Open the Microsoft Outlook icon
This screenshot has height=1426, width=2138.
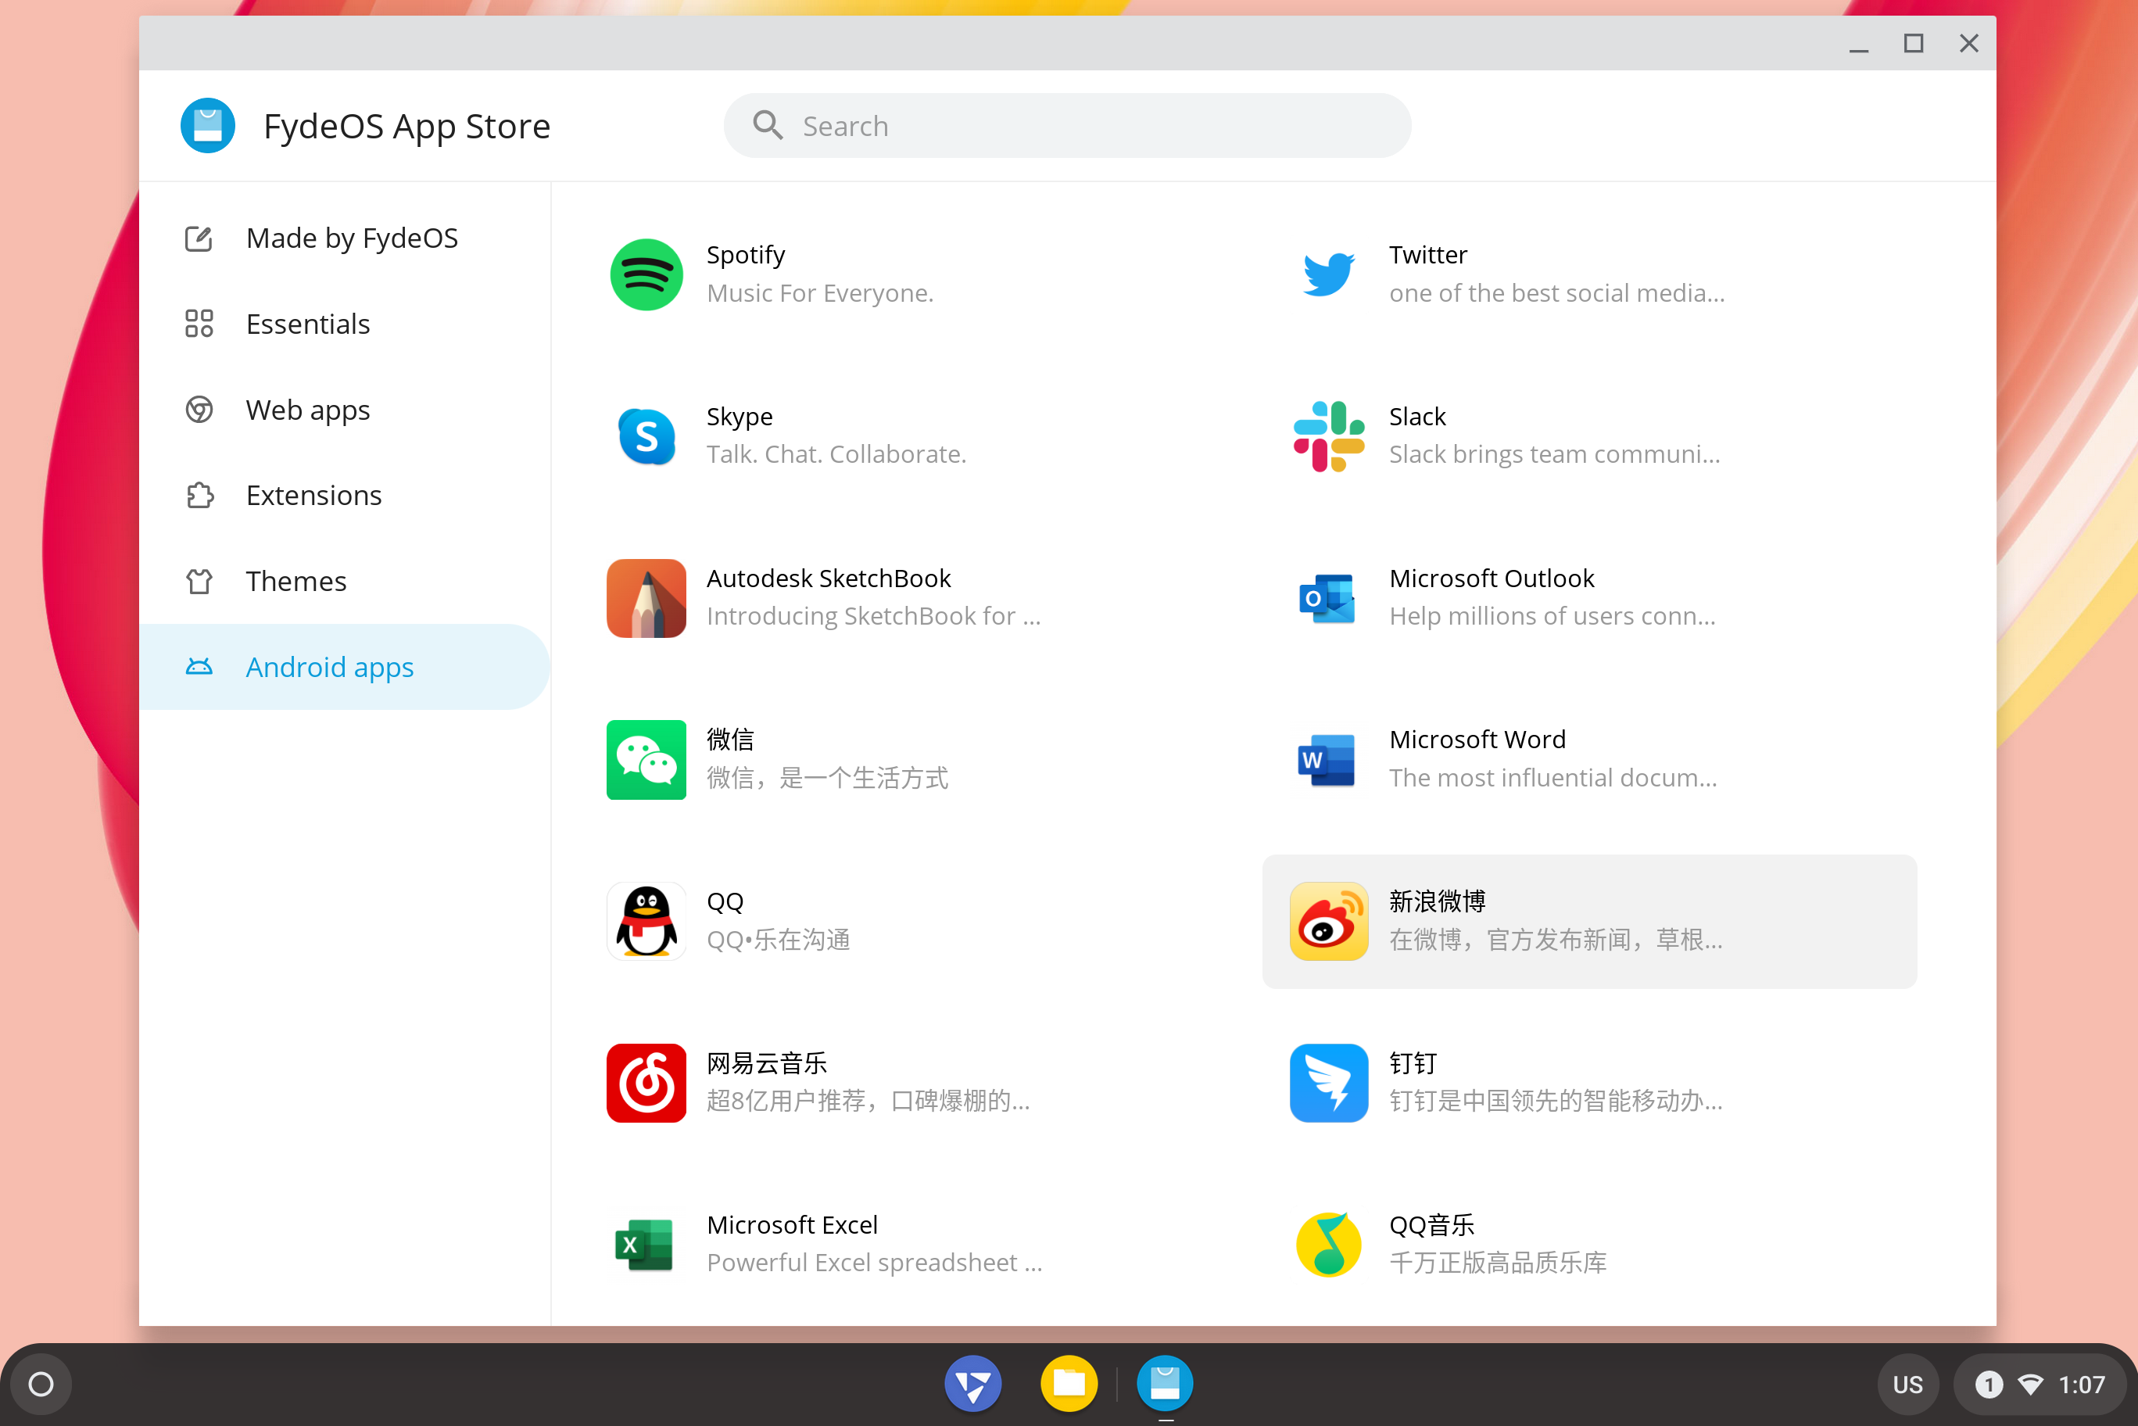(1327, 598)
